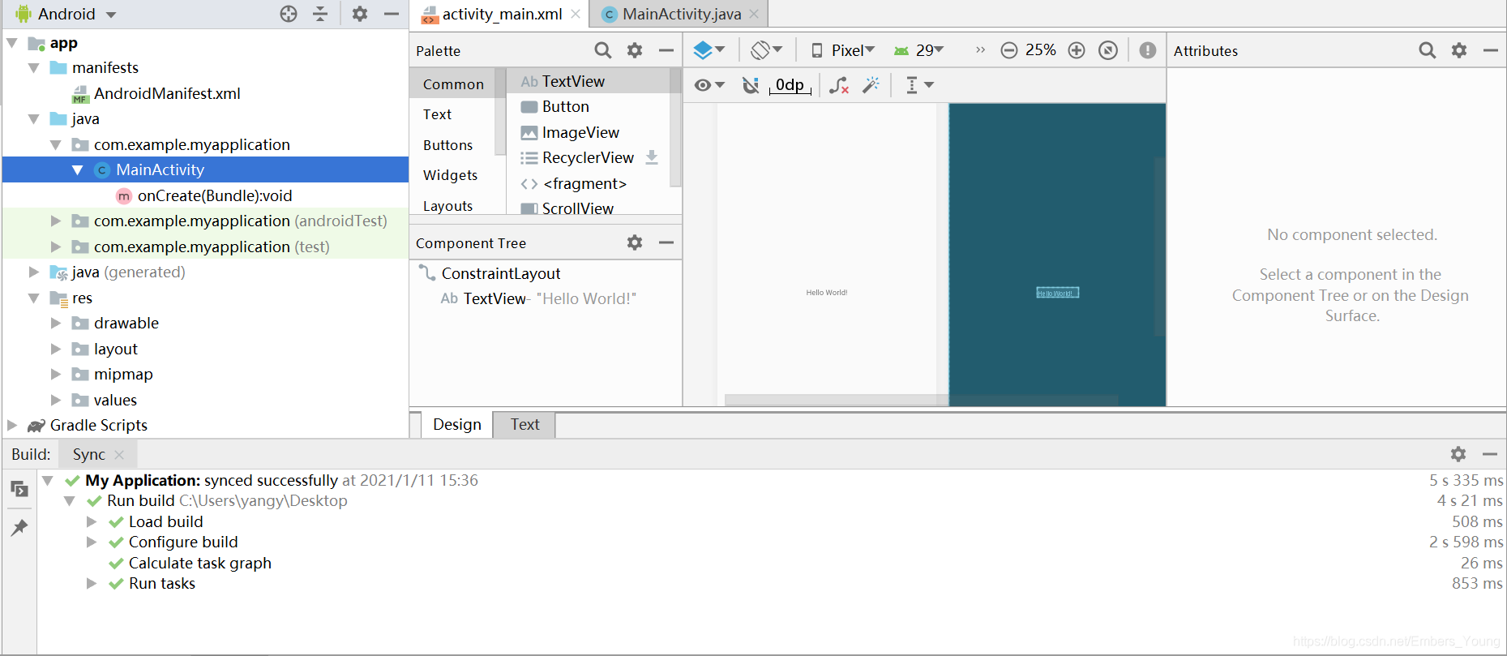The height and width of the screenshot is (656, 1507).
Task: Show more toolbar options chevrons
Action: pos(980,50)
